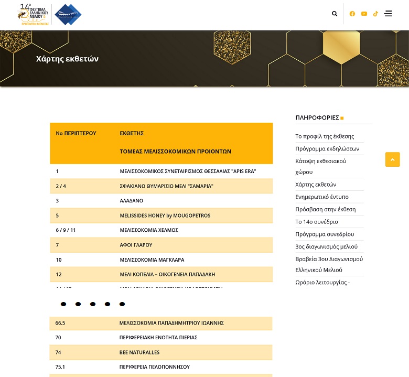Open 'Ενημερωτικό έντυπο' link

tap(321, 197)
